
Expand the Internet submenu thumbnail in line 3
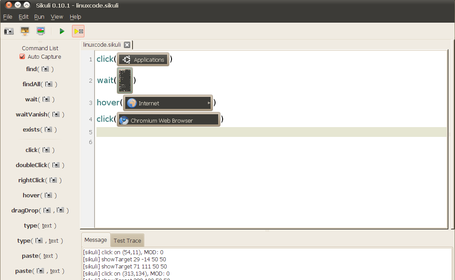point(168,103)
